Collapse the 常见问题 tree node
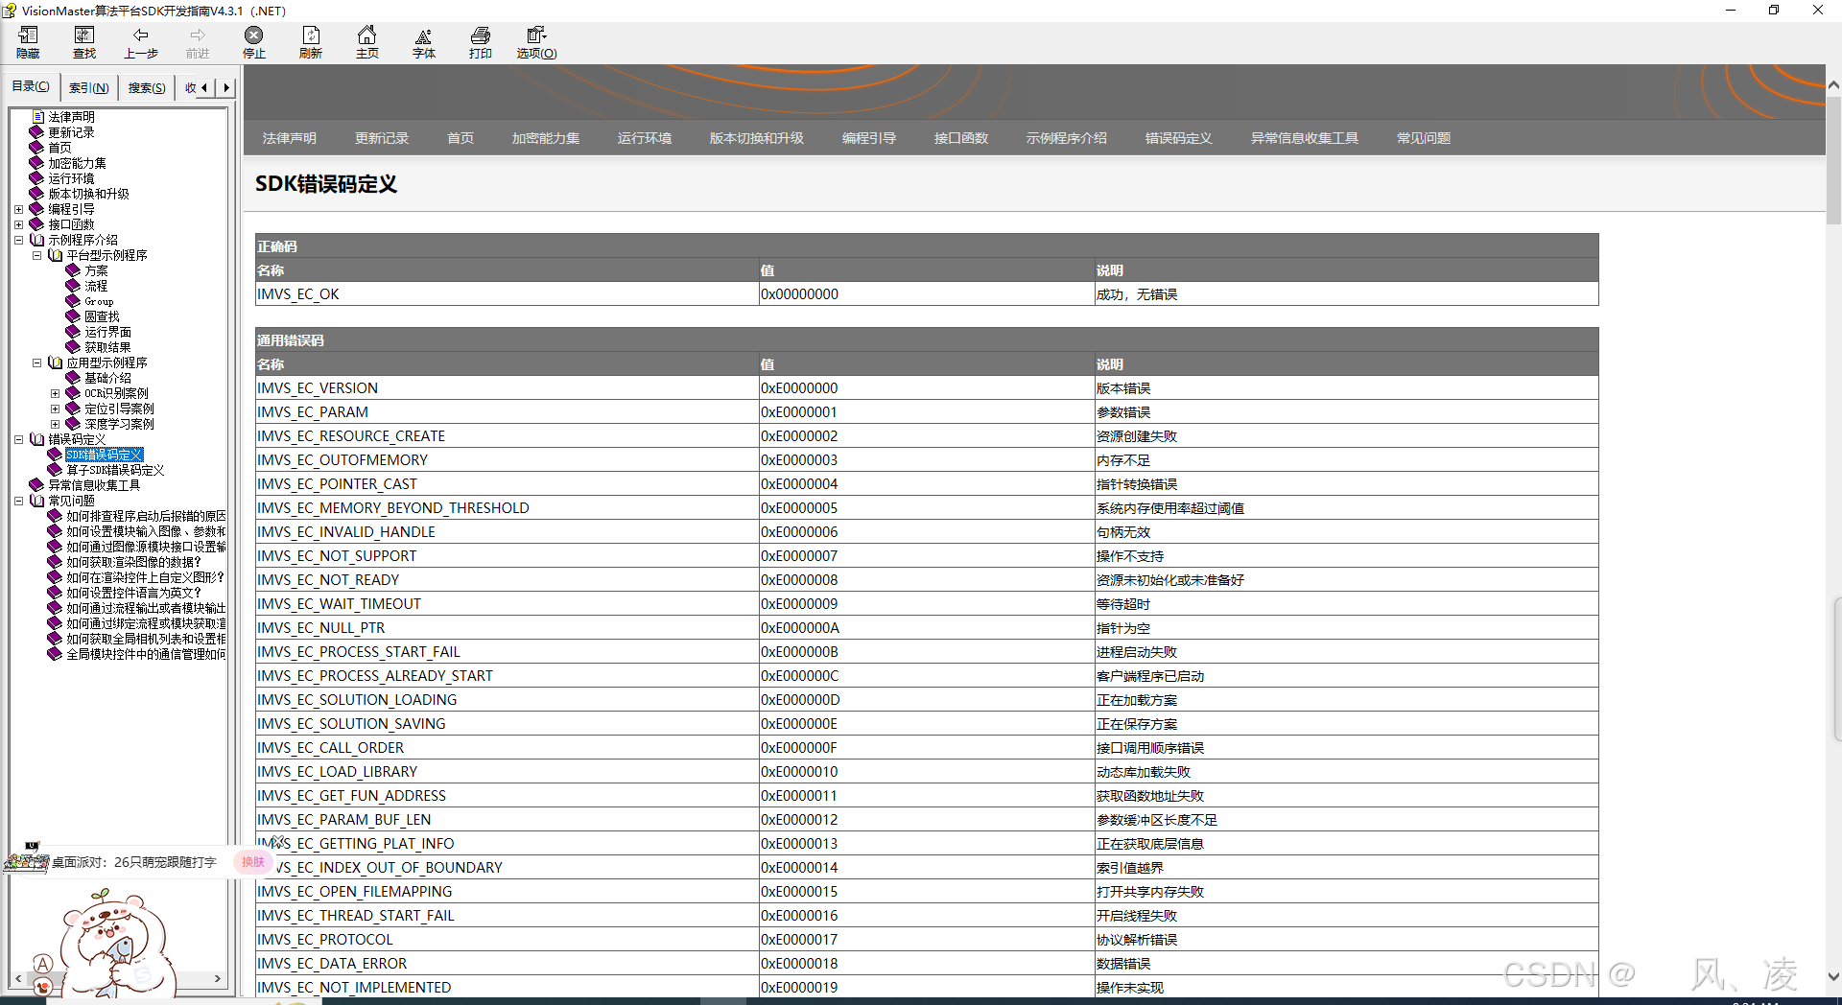 tap(18, 501)
